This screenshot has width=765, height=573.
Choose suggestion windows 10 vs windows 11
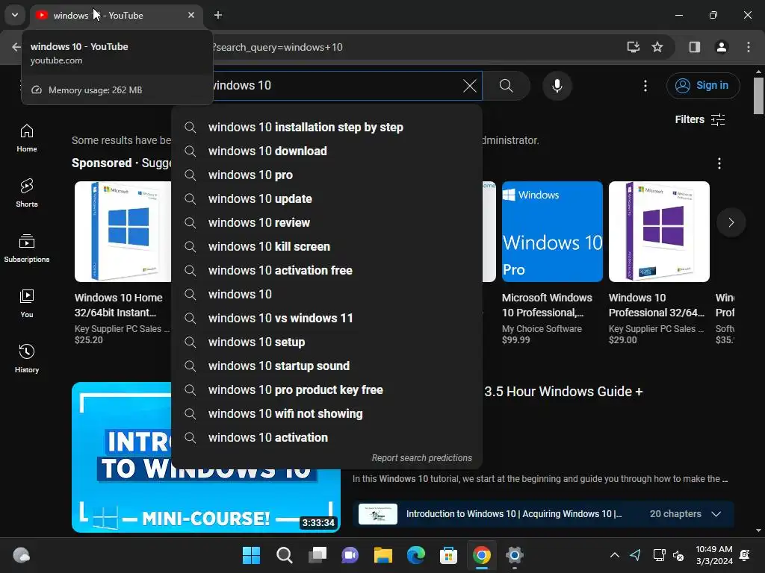327,318
